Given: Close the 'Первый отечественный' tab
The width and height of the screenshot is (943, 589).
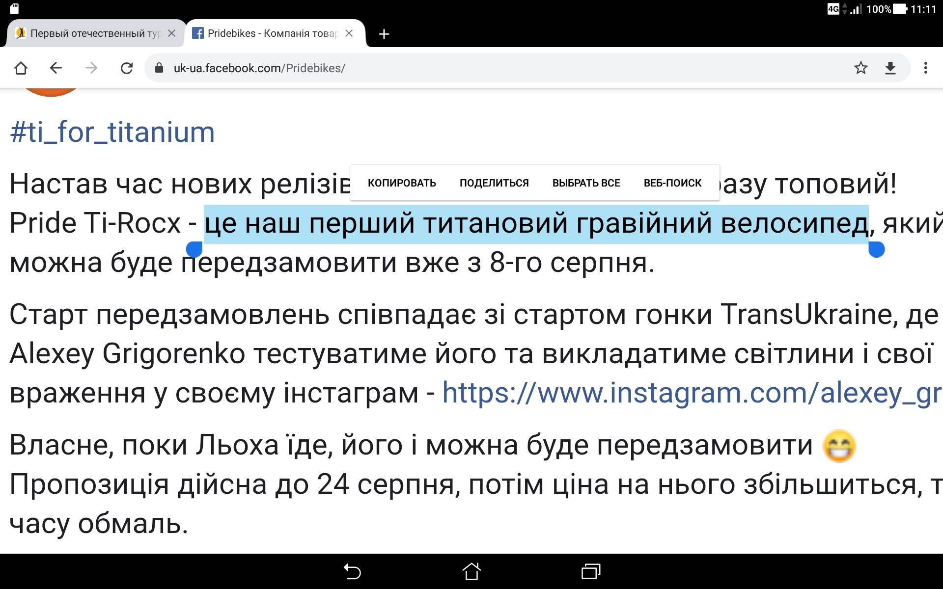Looking at the screenshot, I should pyautogui.click(x=171, y=33).
